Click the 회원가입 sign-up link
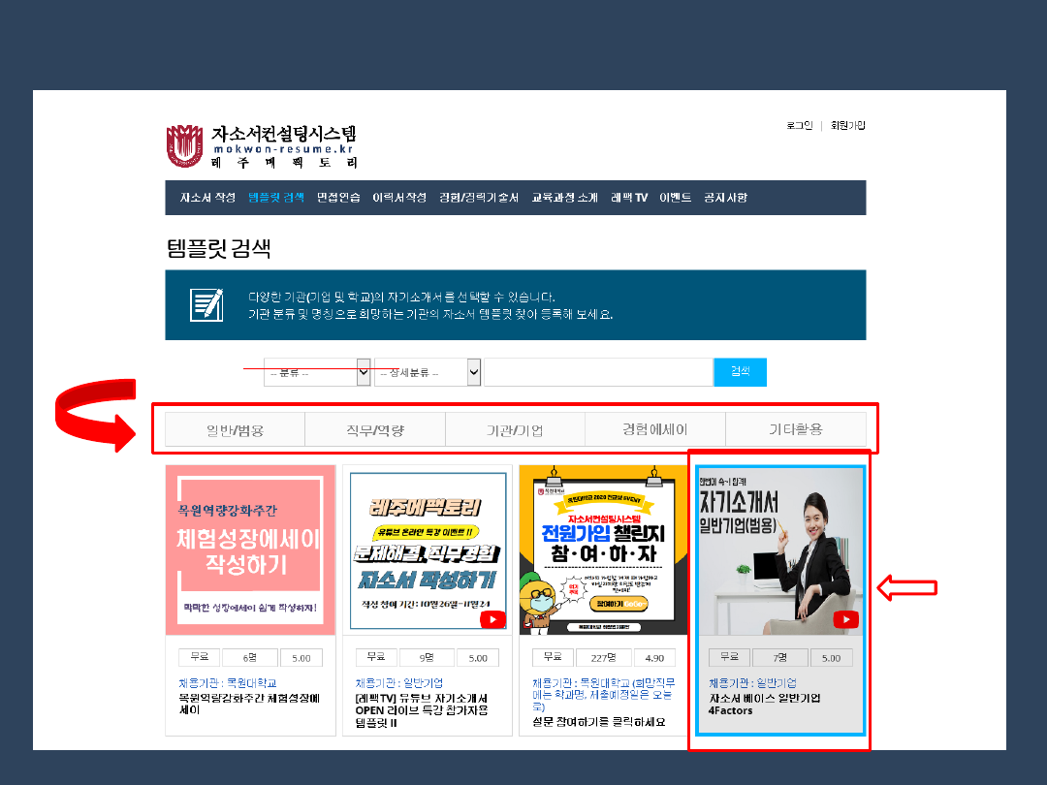Viewport: 1047px width, 785px height. pyautogui.click(x=847, y=126)
